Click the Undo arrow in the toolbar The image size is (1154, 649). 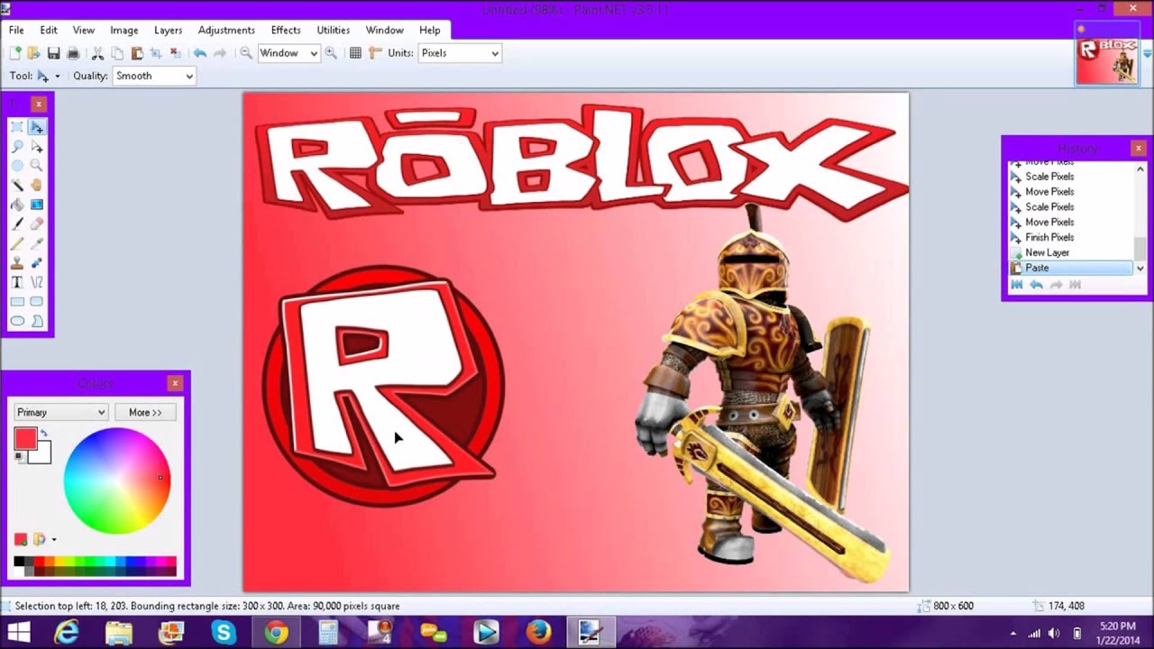(200, 53)
